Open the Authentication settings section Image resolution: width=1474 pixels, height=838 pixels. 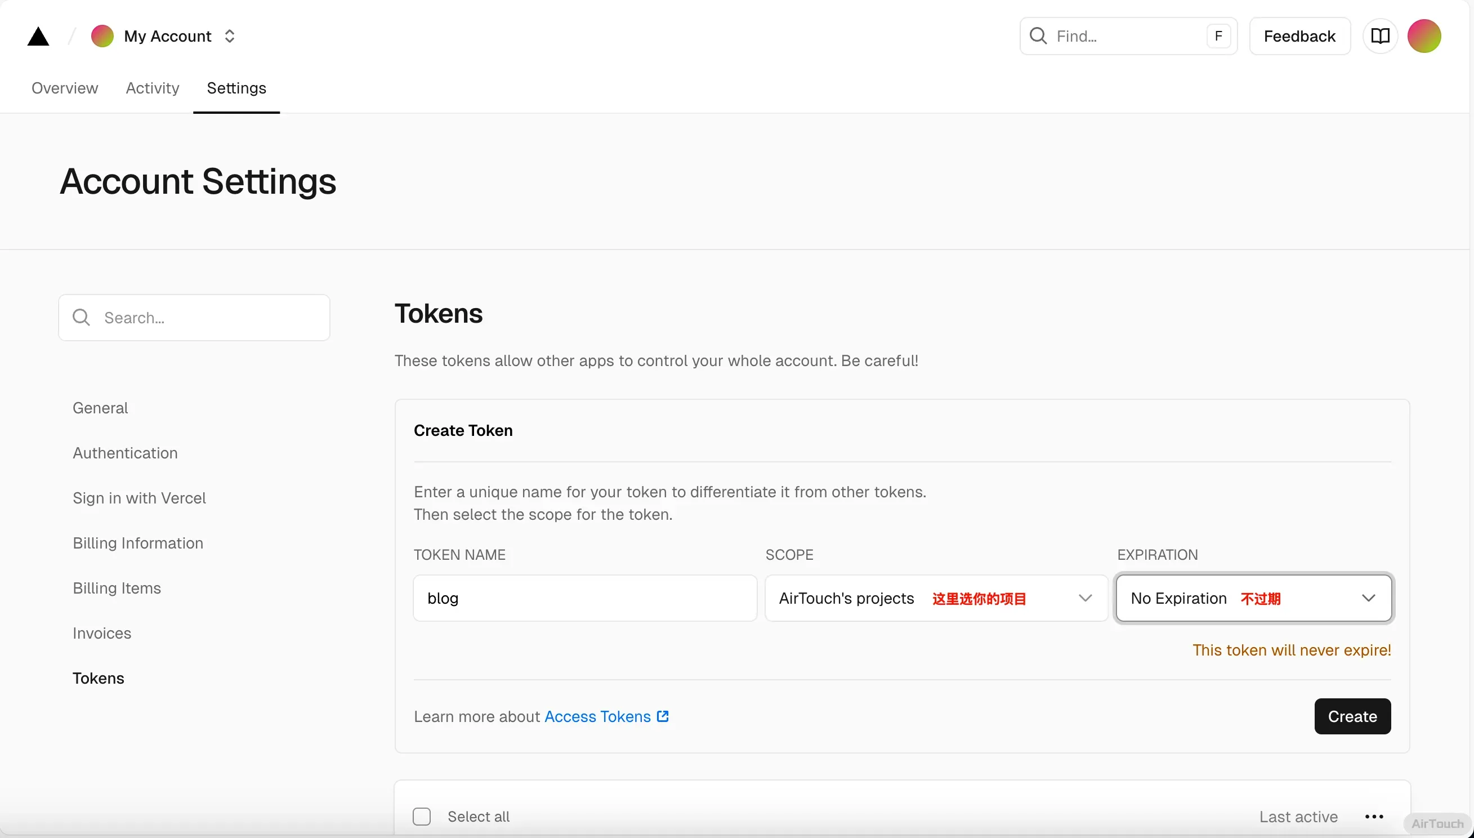point(125,453)
